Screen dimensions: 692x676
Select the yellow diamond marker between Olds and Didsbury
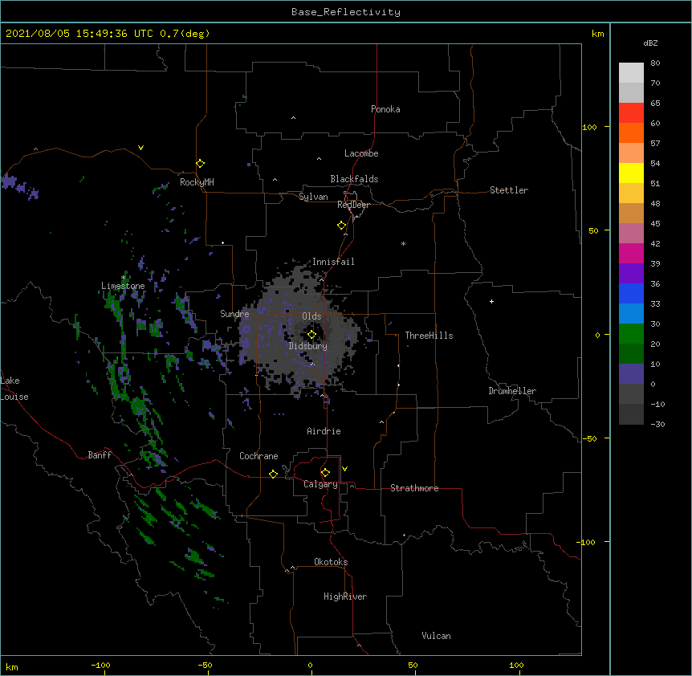coord(311,335)
